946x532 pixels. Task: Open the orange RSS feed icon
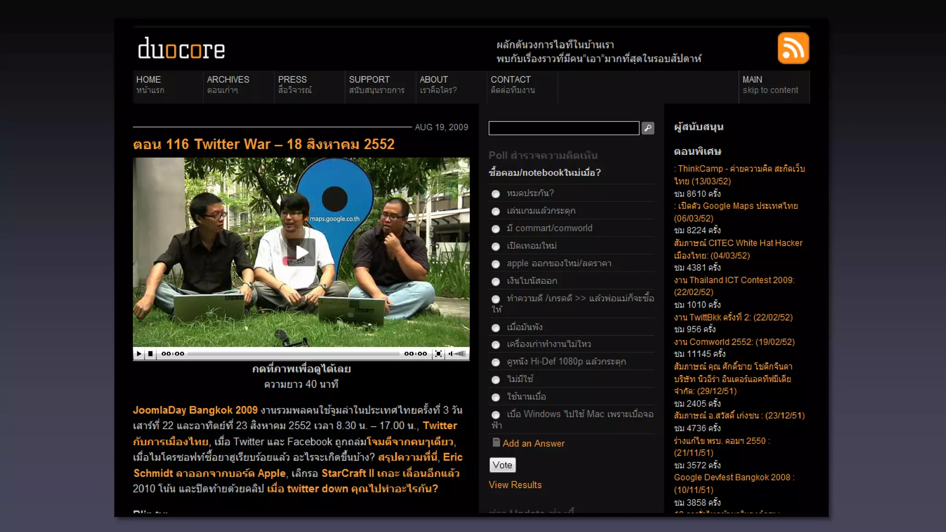pos(793,48)
